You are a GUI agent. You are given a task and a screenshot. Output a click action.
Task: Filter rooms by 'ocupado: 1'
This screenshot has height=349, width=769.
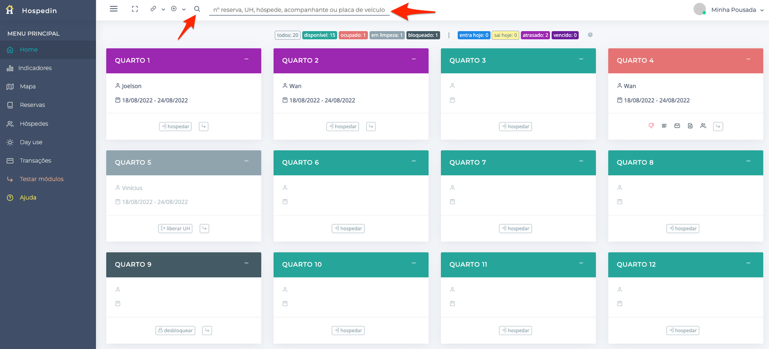353,35
